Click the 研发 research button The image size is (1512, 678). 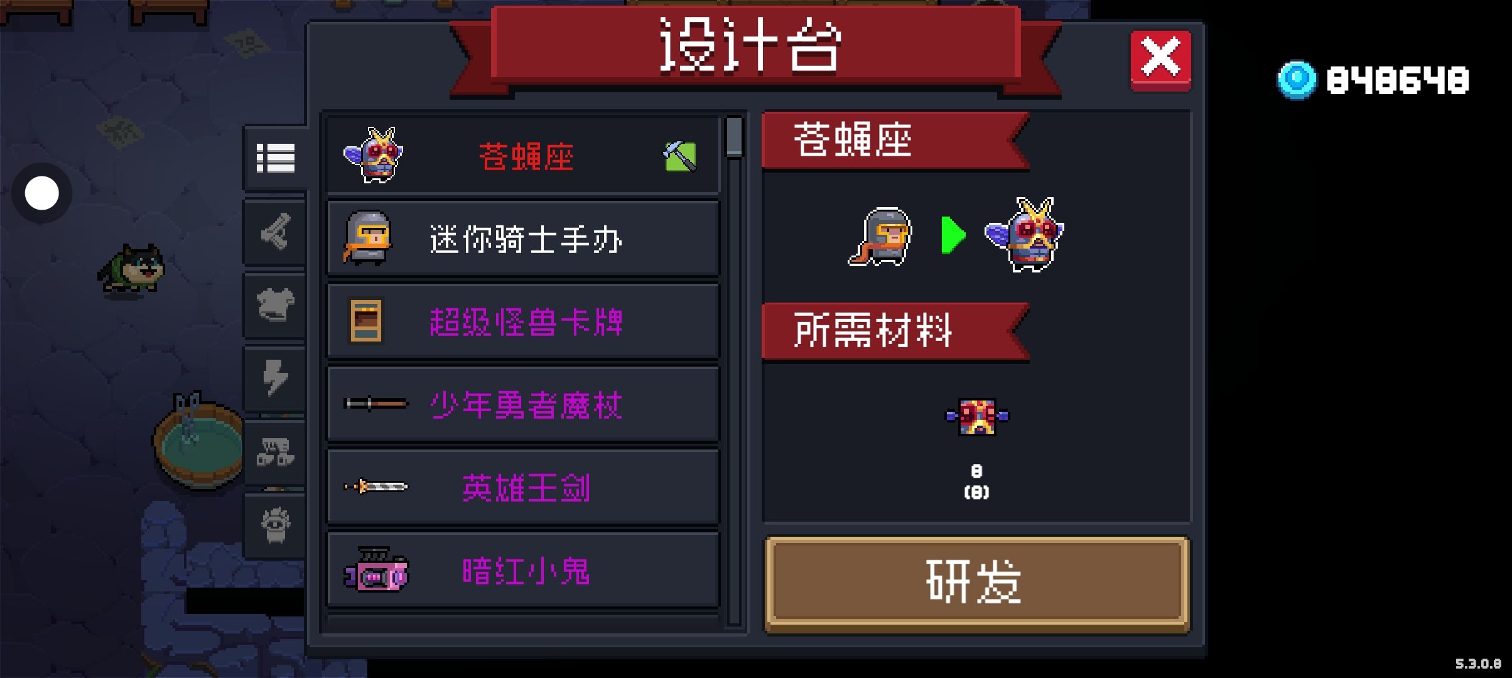[x=976, y=583]
